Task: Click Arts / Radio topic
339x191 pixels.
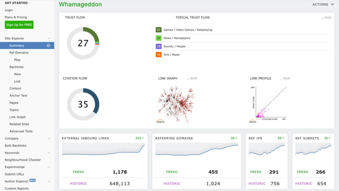Action: click(172, 55)
